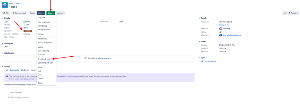Click Got it on pinned comments banner
The image size is (300, 110).
tap(11, 79)
